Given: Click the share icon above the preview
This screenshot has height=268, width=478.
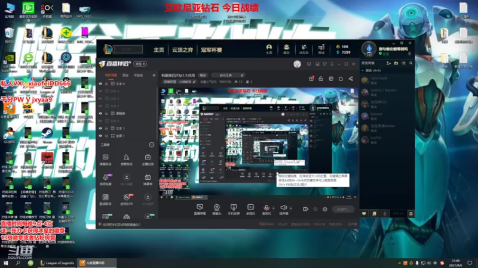Looking at the screenshot, I should (351, 79).
